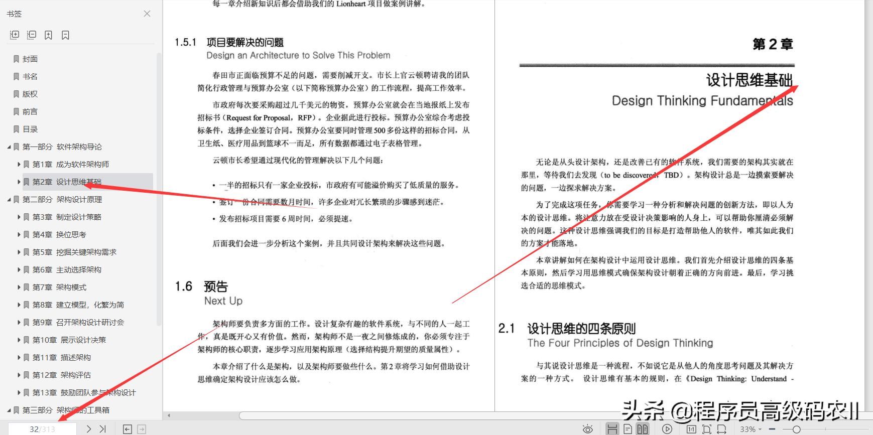Click the page number input field
873x435 pixels.
42,429
